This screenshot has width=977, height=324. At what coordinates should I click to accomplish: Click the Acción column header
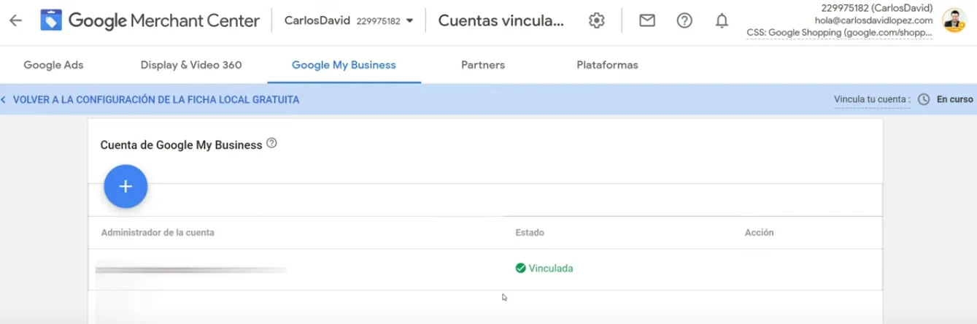(x=759, y=233)
